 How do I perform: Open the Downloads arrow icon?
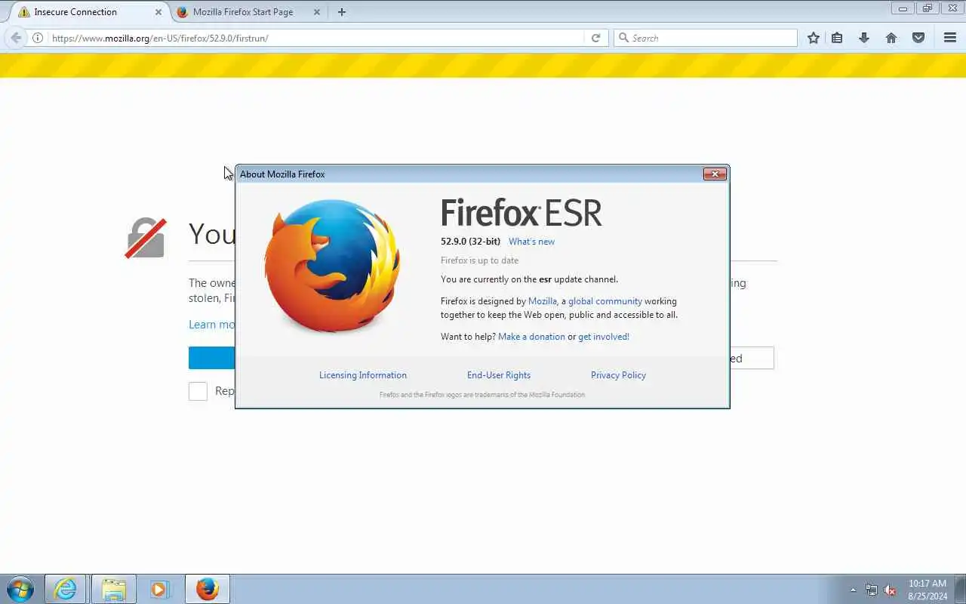[864, 38]
